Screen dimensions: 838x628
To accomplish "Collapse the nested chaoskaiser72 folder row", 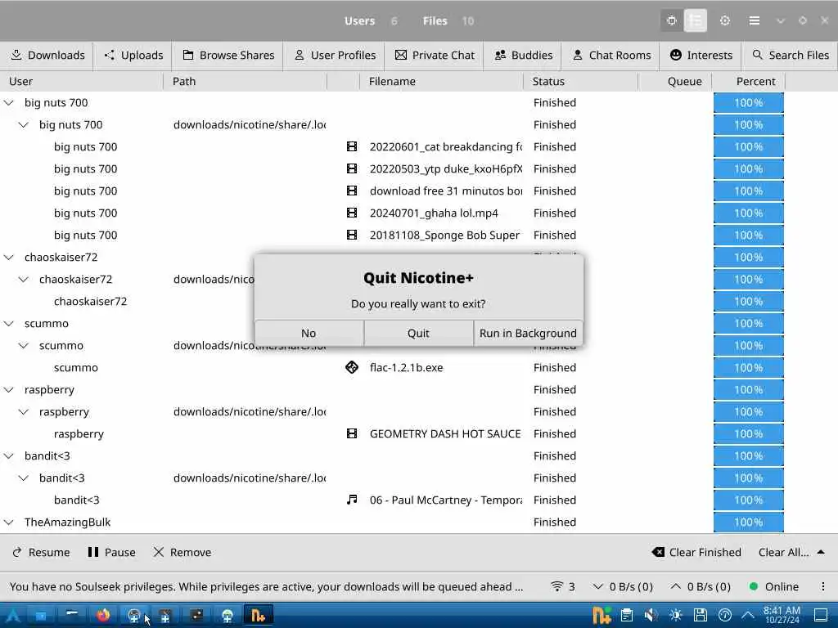I will 24,280.
